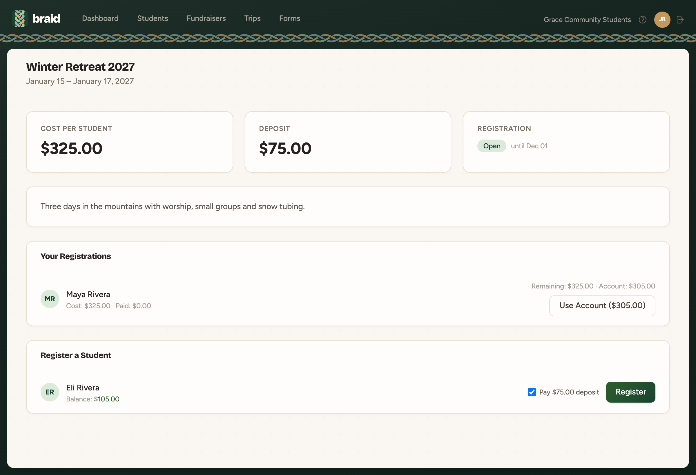Click the until Dec 01 text
Image resolution: width=696 pixels, height=475 pixels.
click(x=529, y=146)
